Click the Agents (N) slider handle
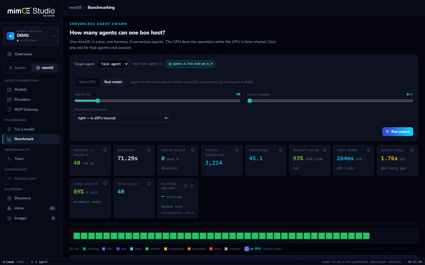This screenshot has height=265, width=425. coord(98,101)
